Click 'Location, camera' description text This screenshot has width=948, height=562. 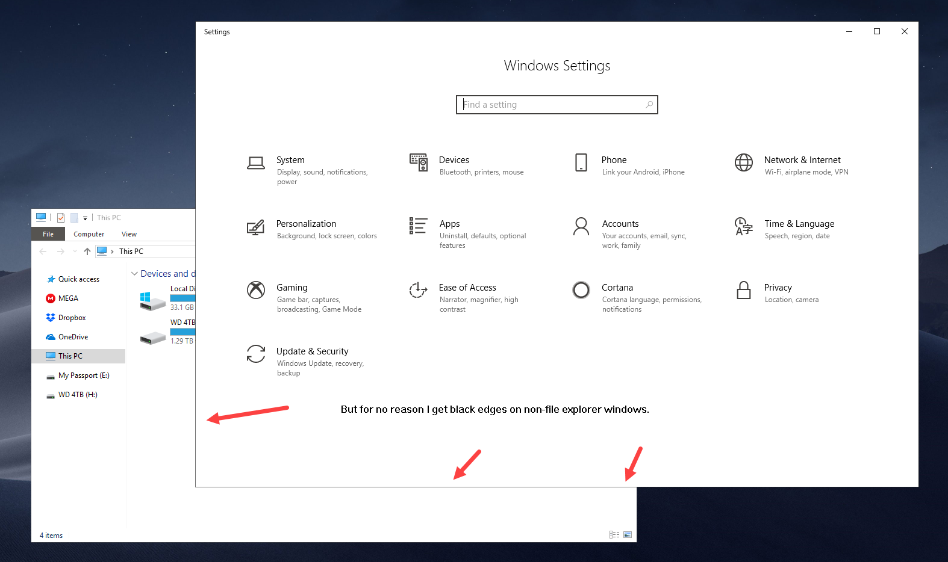(791, 300)
